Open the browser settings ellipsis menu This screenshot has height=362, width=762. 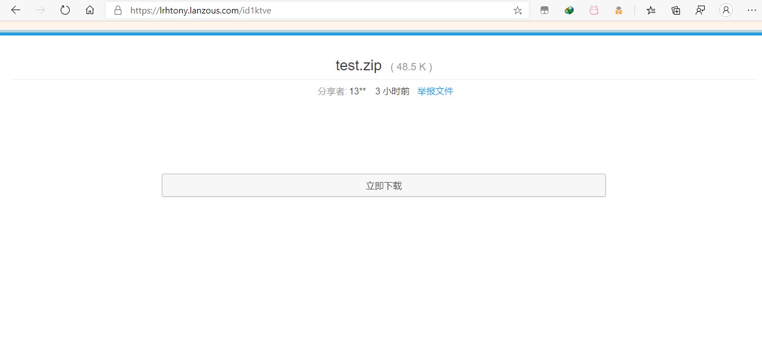(752, 10)
